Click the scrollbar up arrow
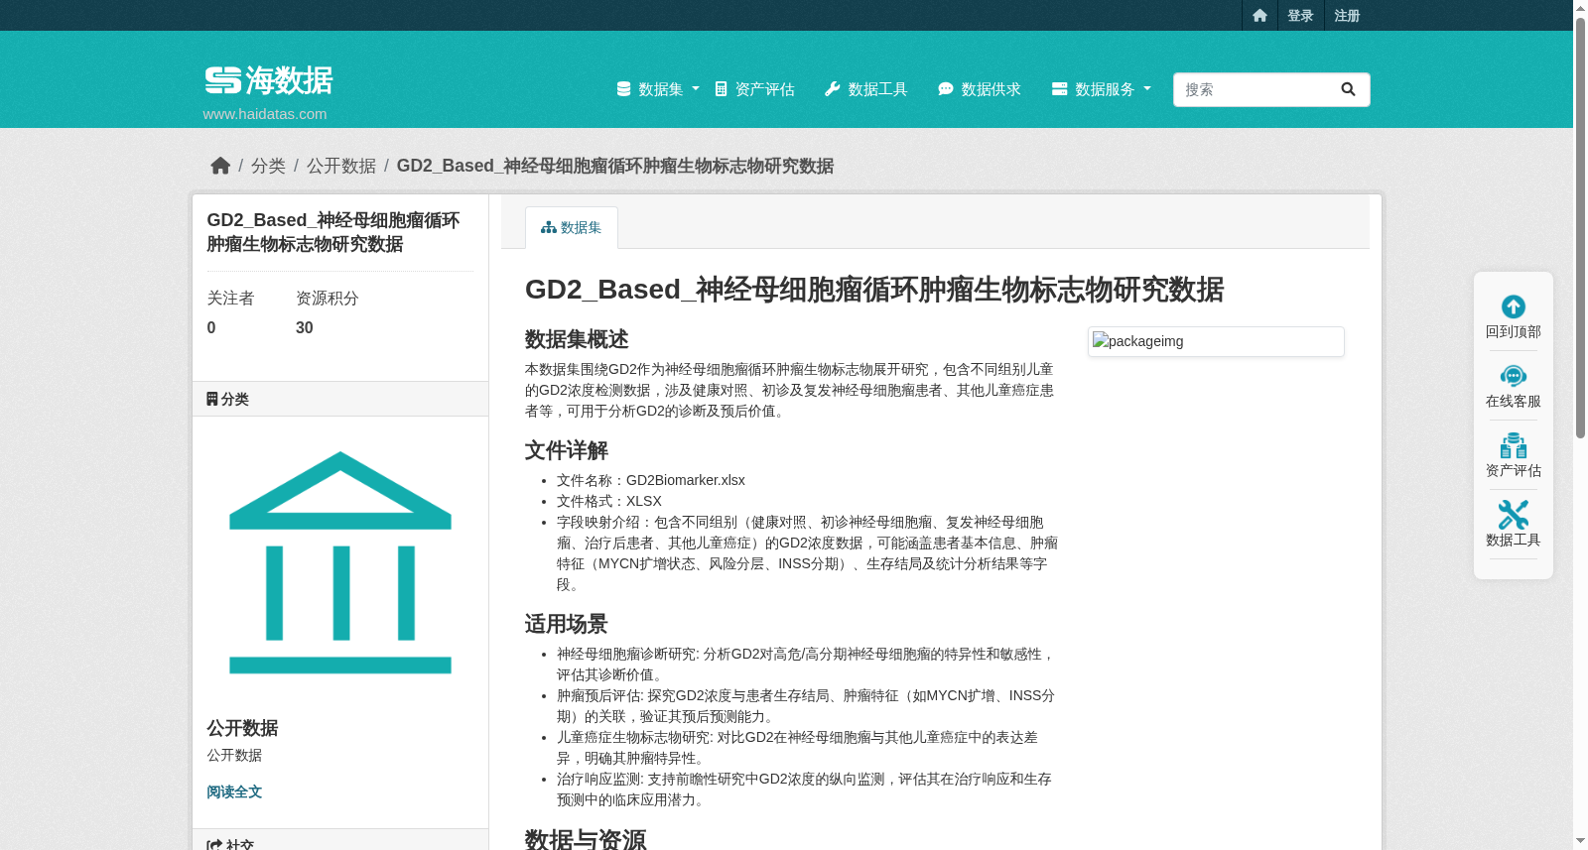 [1580, 8]
